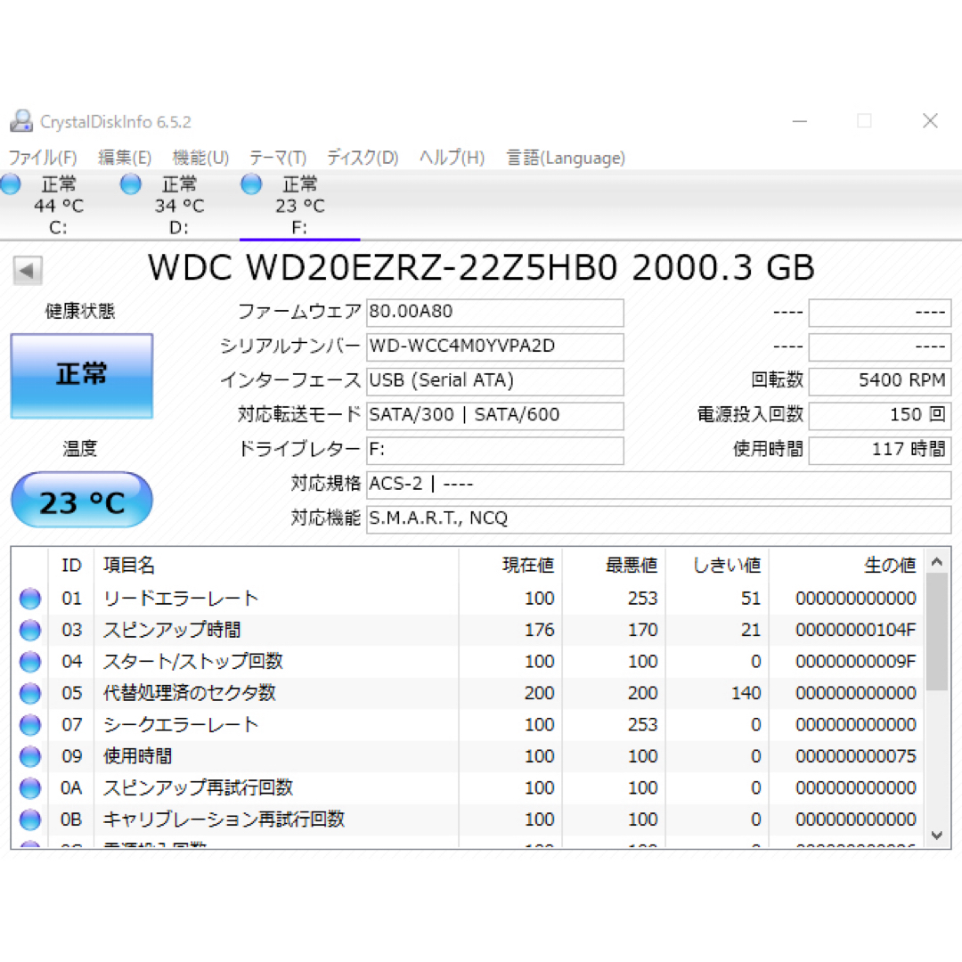Select the スピンアップ再試行回数 attribute name
962x962 pixels.
(198, 787)
